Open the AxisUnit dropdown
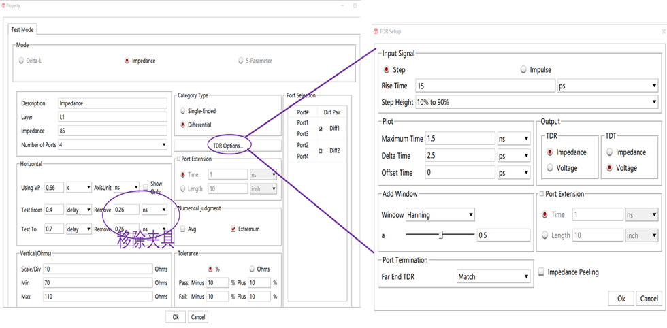Image resolution: width=667 pixels, height=328 pixels. coord(127,188)
